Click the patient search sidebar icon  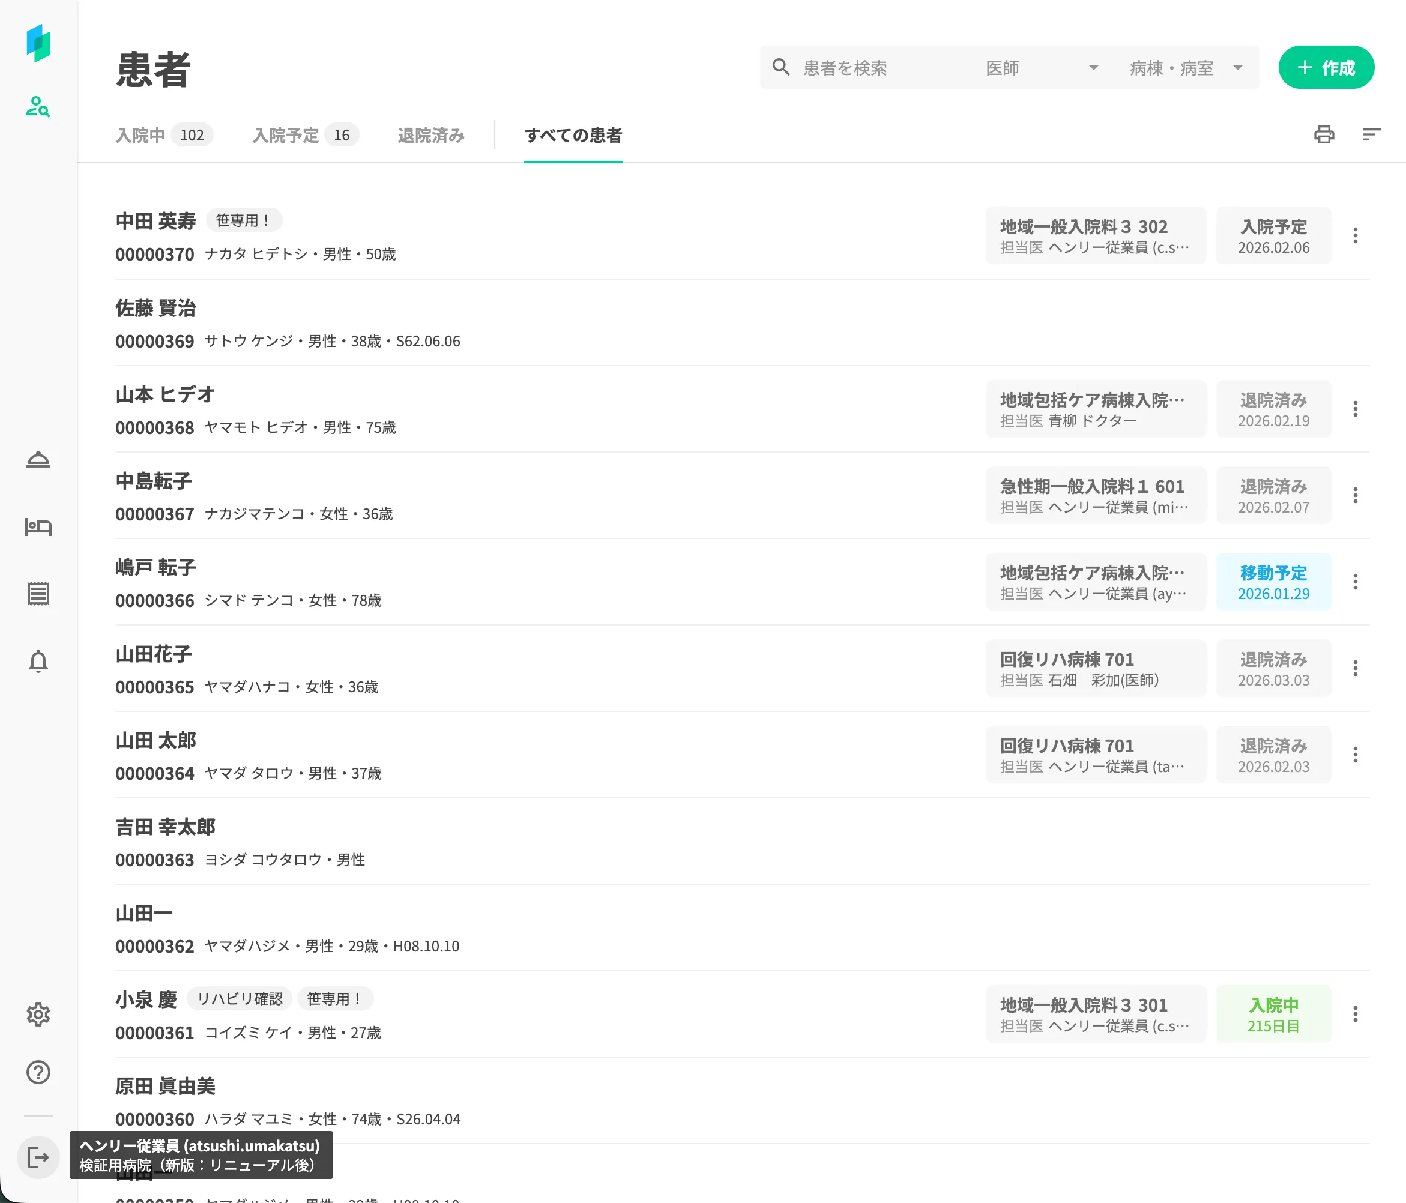tap(38, 106)
